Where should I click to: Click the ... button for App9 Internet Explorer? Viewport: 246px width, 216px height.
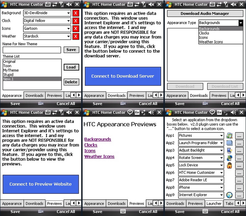[239, 195]
